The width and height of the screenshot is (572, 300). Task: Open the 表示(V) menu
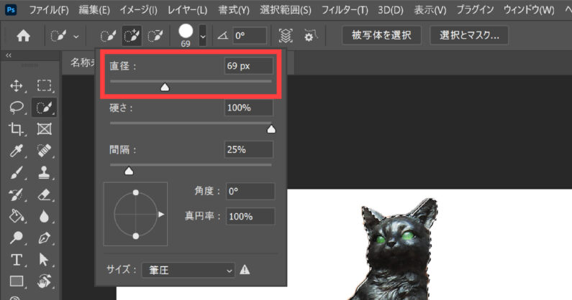[430, 10]
